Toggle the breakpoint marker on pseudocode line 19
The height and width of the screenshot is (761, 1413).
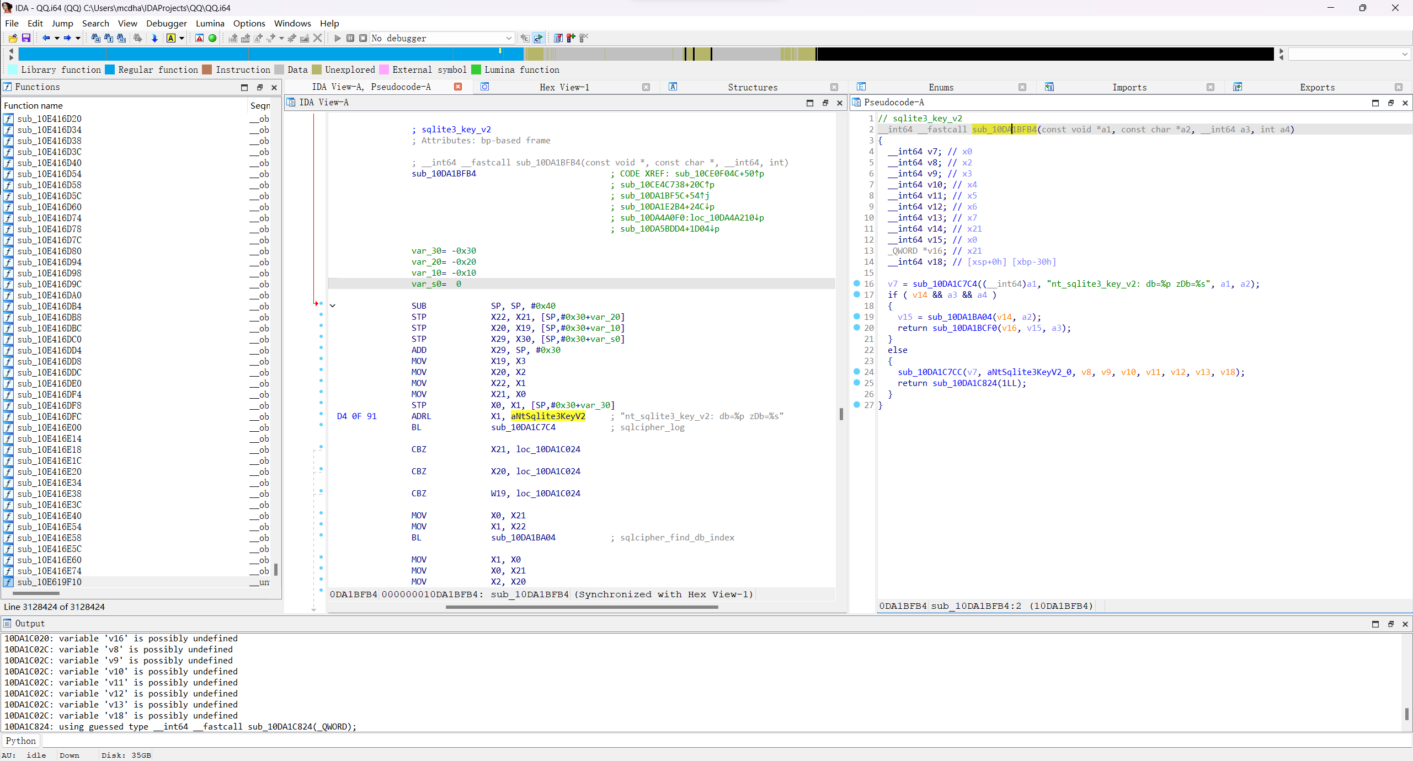coord(856,317)
